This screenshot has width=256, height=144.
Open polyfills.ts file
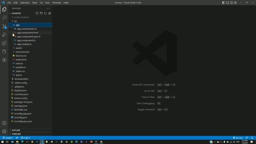(30, 67)
